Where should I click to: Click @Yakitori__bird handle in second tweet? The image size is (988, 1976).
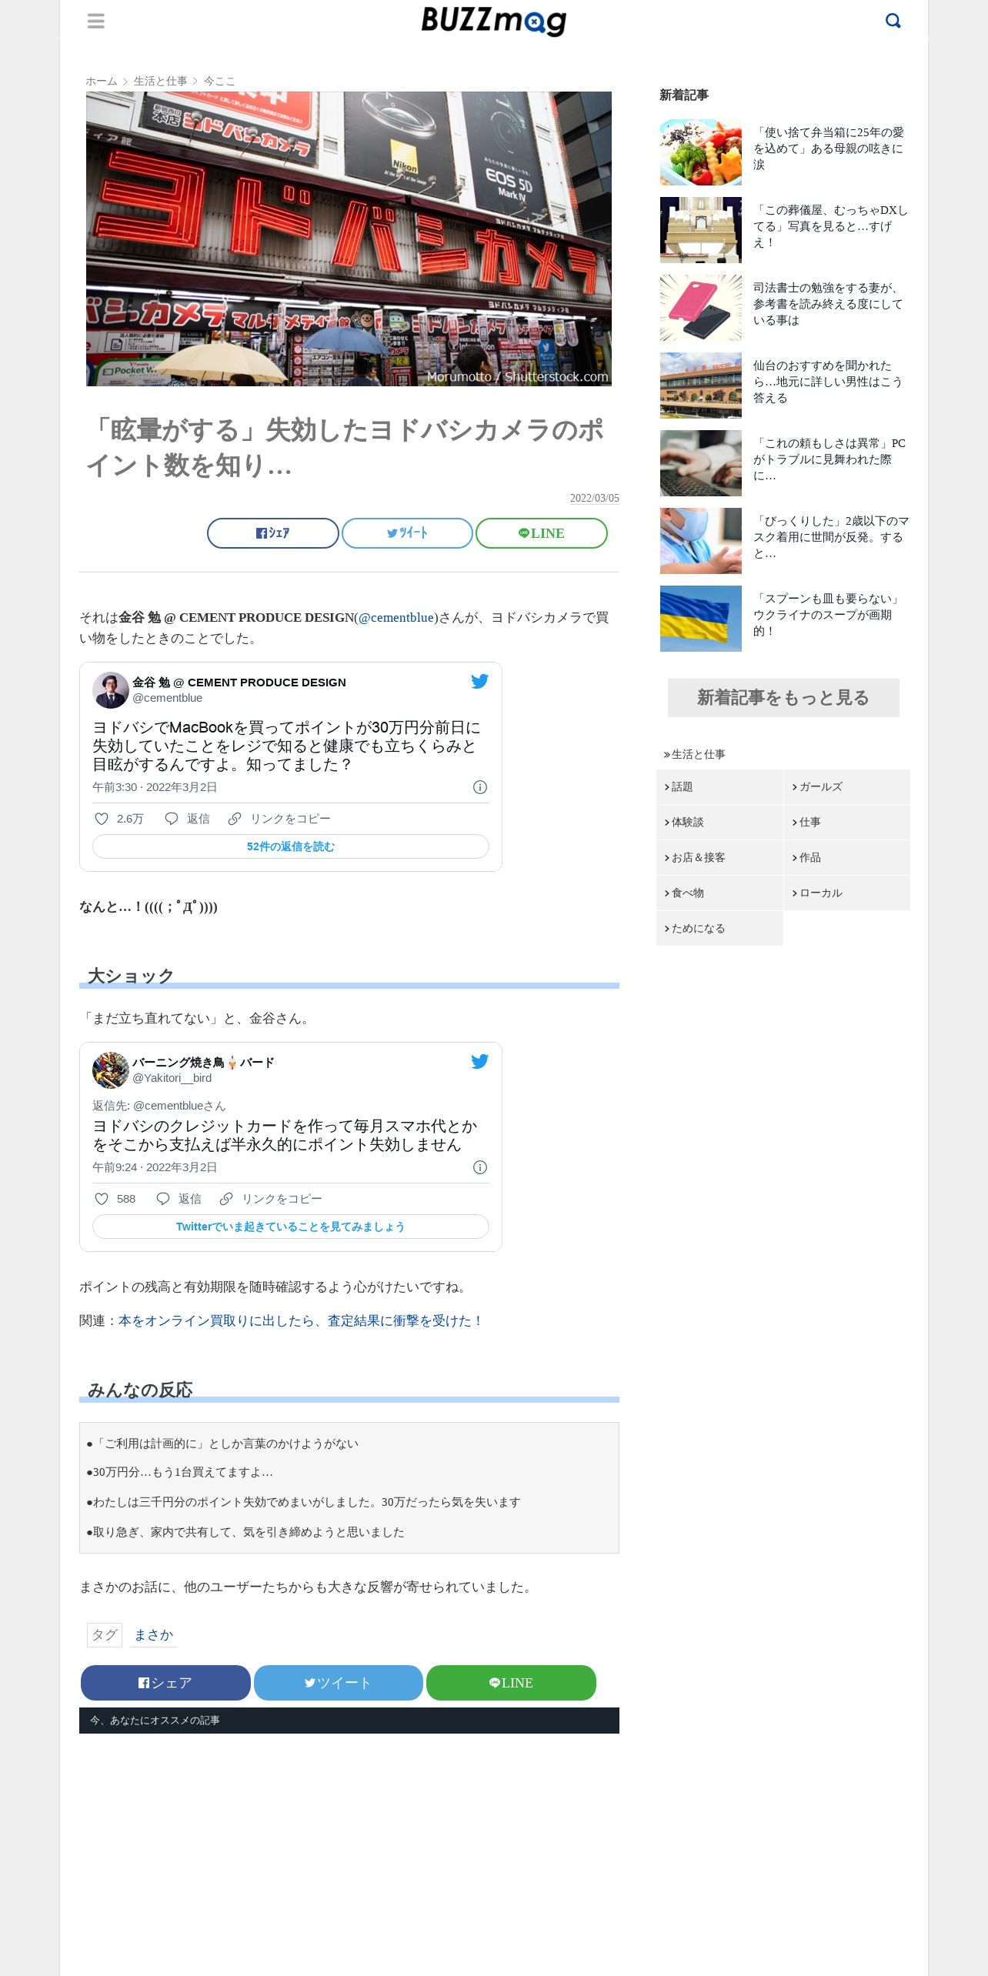(172, 1078)
